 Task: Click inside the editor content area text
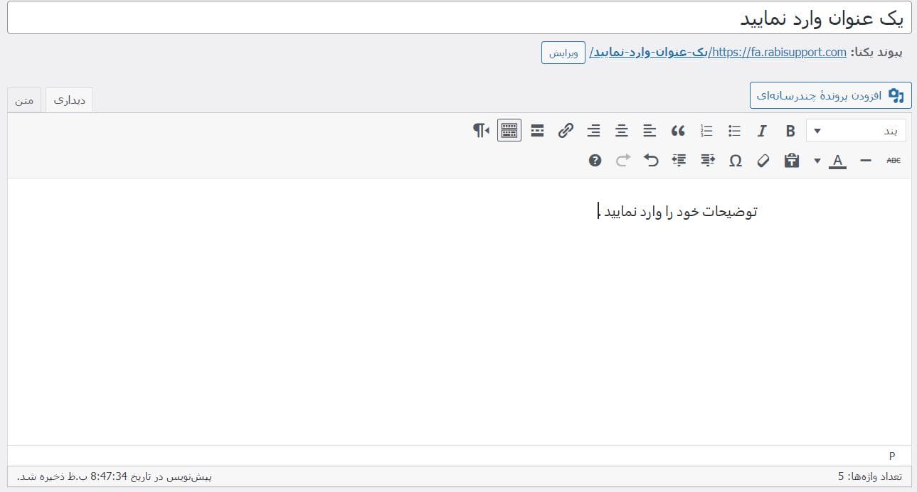click(677, 212)
